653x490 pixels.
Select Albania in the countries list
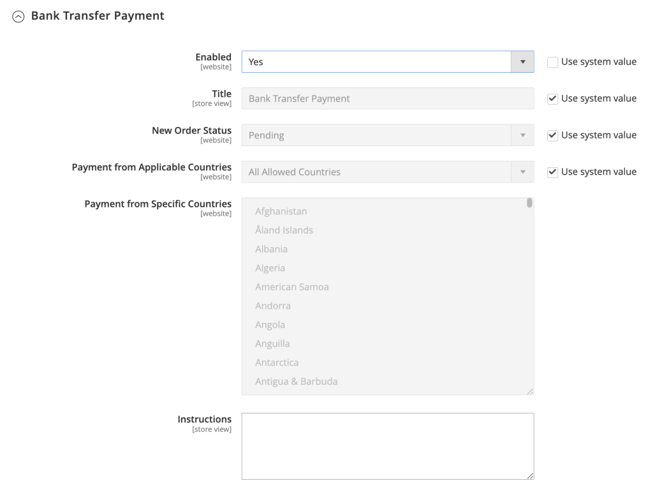[x=272, y=249]
